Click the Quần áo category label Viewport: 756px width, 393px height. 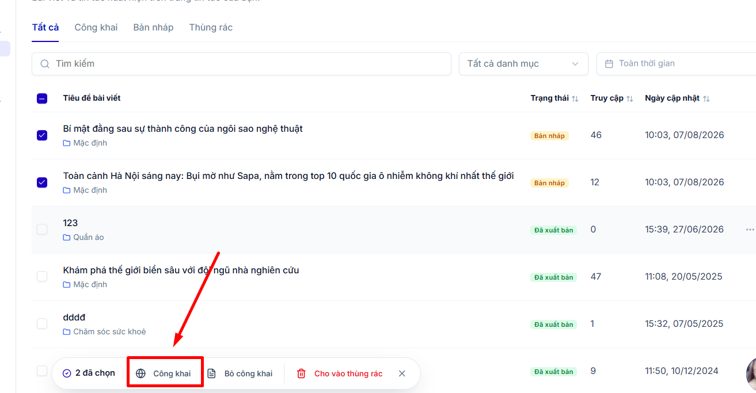pyautogui.click(x=89, y=237)
